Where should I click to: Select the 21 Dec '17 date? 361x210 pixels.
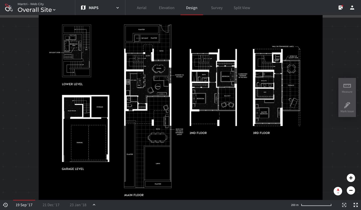51,205
